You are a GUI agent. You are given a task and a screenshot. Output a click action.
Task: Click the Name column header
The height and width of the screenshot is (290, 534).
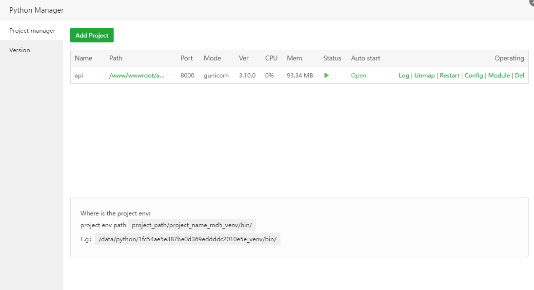pos(83,58)
